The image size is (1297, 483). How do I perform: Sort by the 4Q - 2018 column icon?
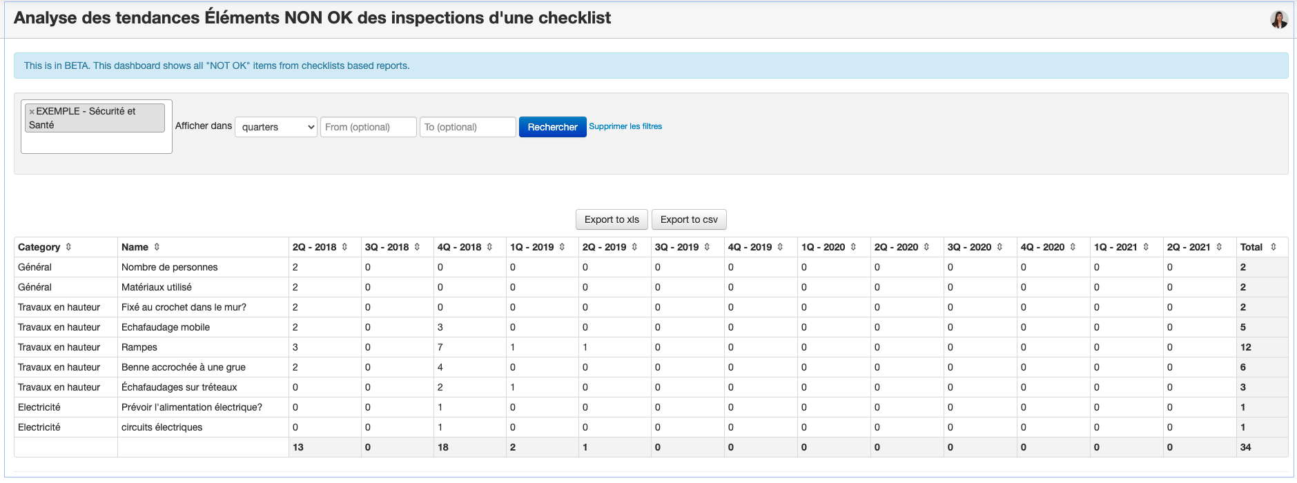489,247
